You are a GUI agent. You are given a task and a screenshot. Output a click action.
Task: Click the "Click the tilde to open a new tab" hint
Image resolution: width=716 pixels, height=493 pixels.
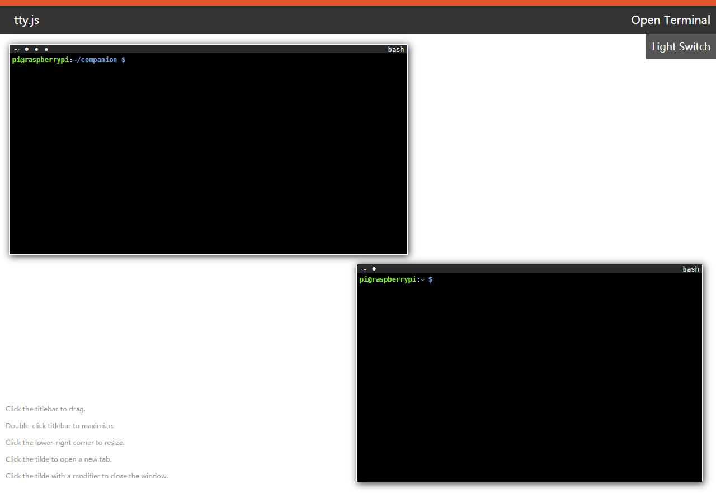coord(59,459)
